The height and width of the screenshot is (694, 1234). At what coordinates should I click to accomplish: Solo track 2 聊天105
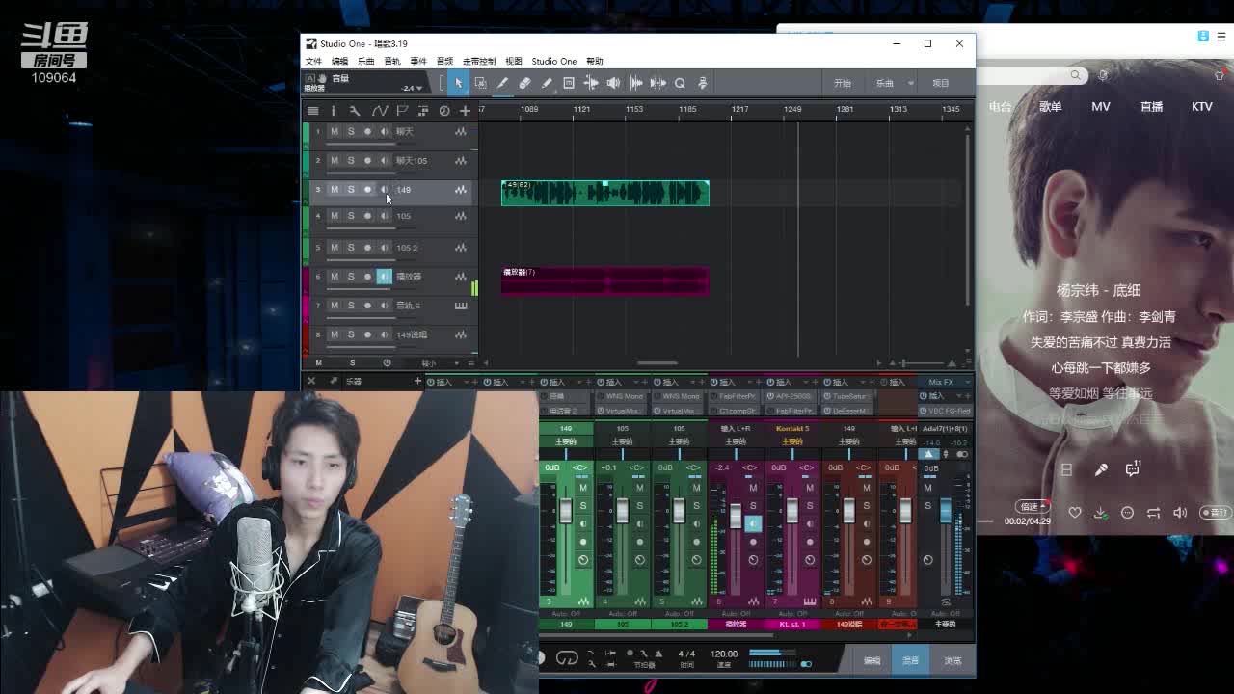351,161
